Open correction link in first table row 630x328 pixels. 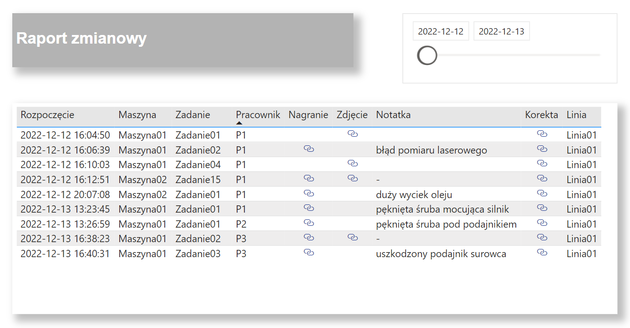[x=542, y=134]
